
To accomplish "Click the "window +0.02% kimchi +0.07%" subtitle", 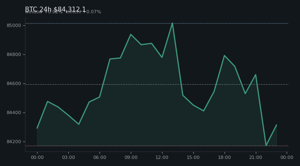I will point(63,12).
